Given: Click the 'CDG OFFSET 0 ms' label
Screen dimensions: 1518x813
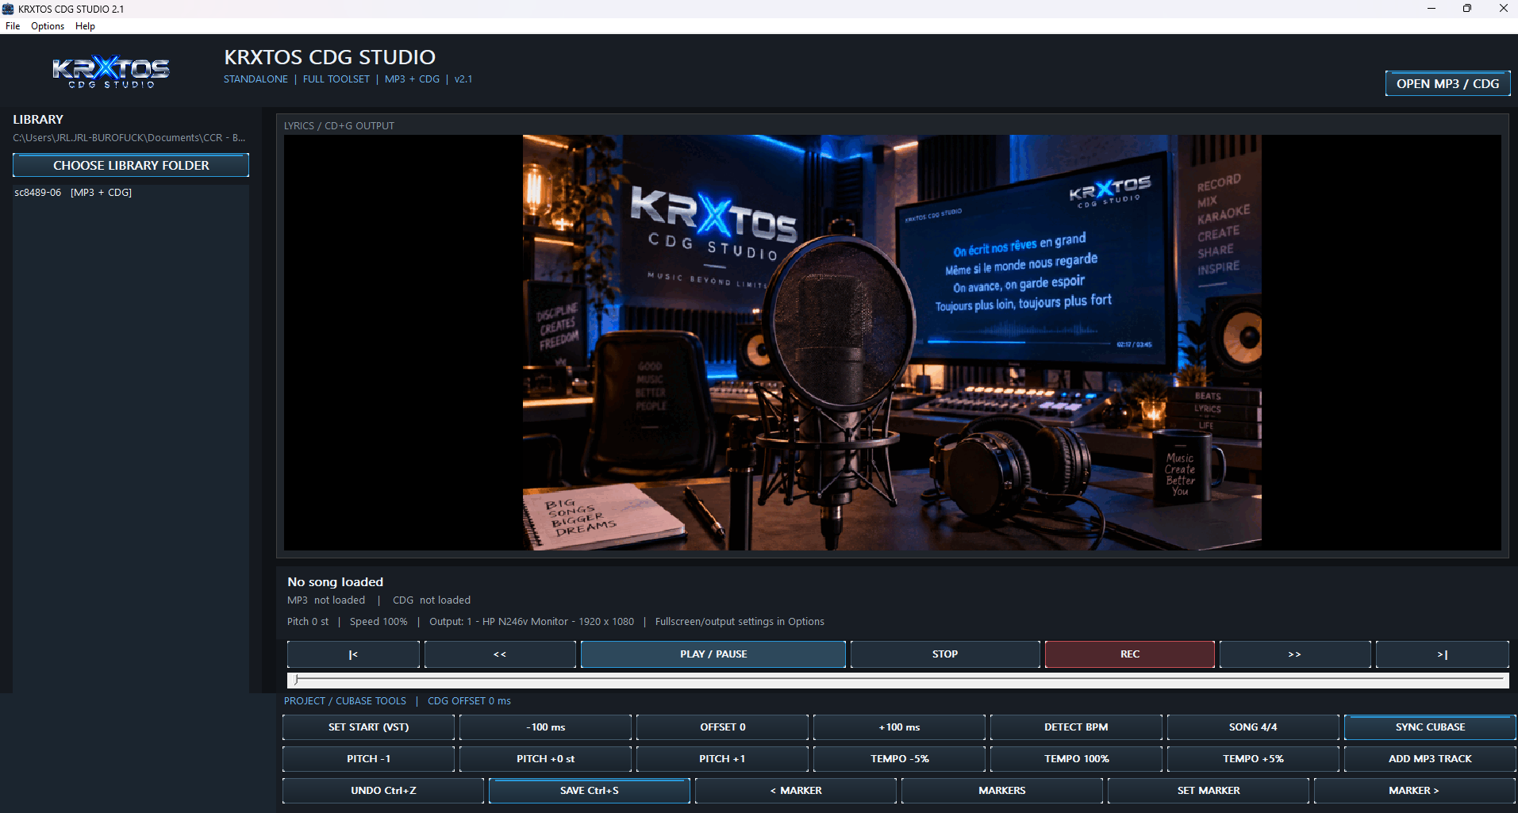Looking at the screenshot, I should (469, 701).
